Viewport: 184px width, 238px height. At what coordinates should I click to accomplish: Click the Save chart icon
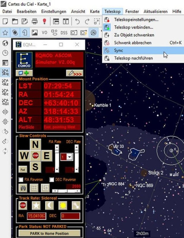click(x=25, y=21)
